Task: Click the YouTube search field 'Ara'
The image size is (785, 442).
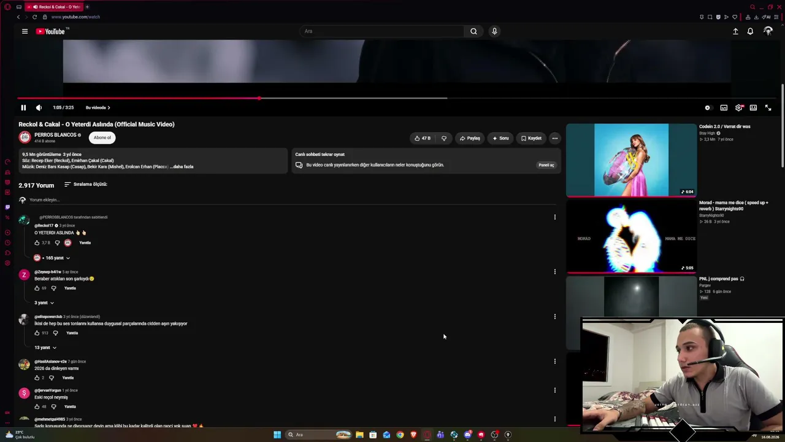Action: tap(383, 31)
